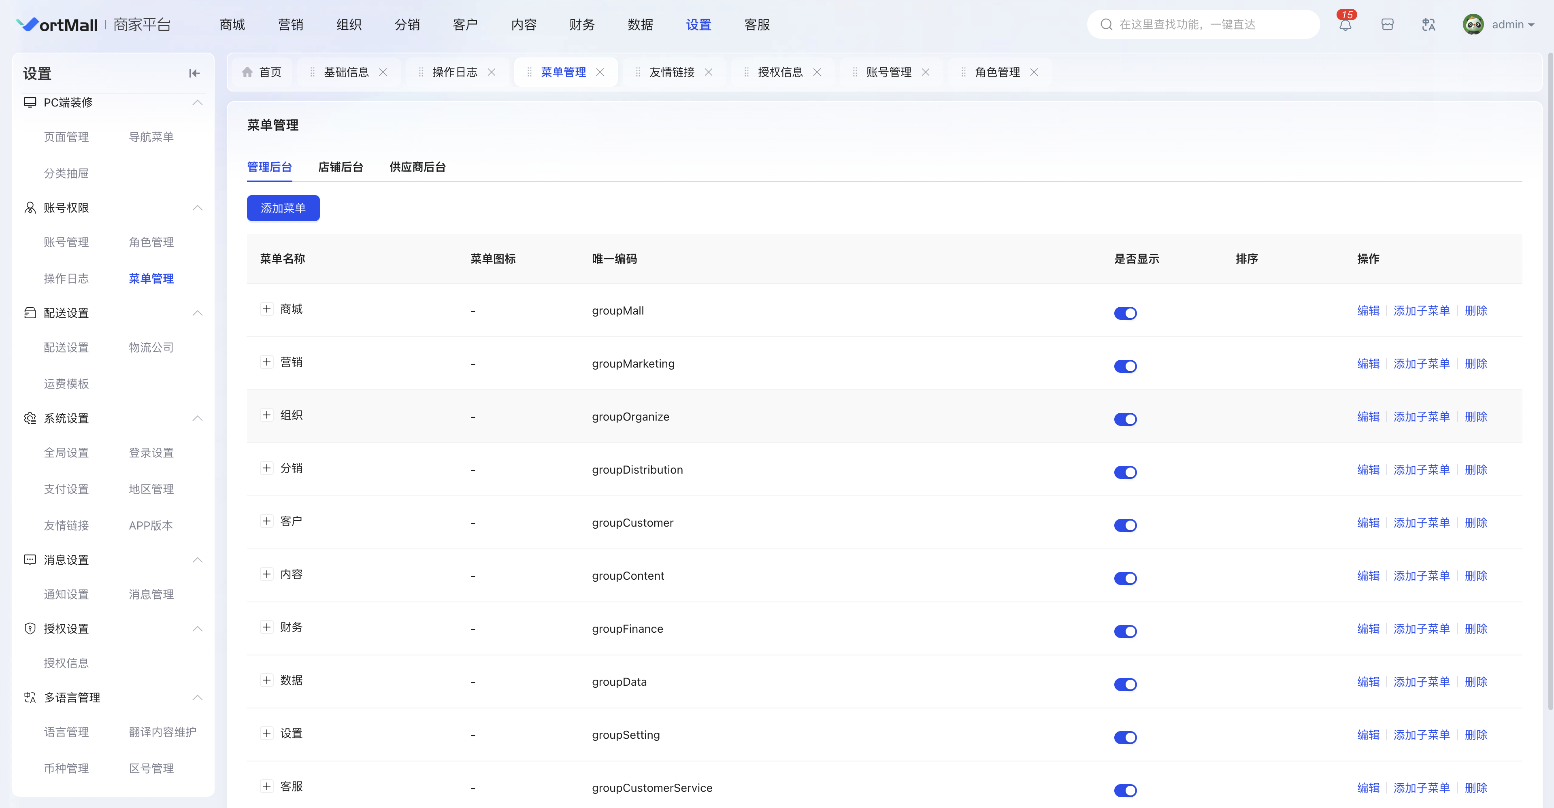Click the language translation icon

pyautogui.click(x=1428, y=25)
